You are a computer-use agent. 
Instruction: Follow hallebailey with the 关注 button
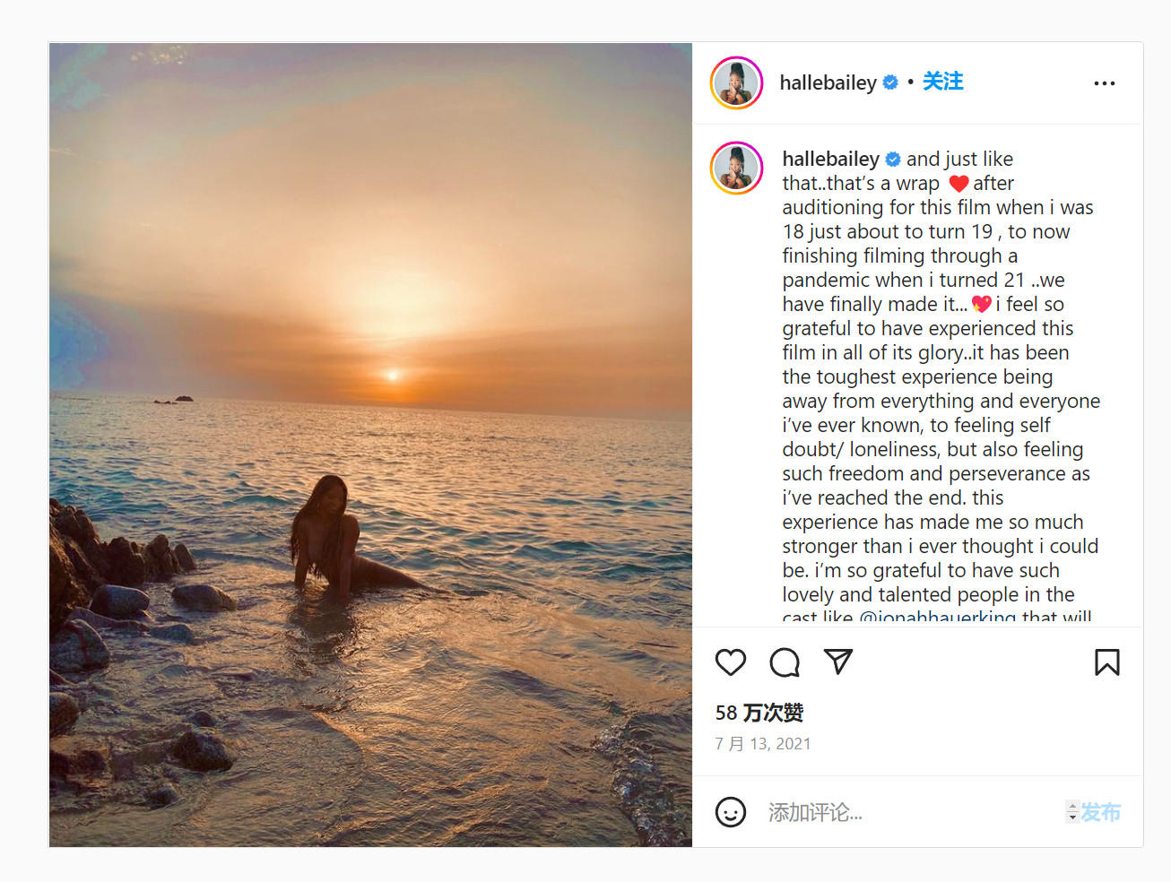[x=943, y=82]
